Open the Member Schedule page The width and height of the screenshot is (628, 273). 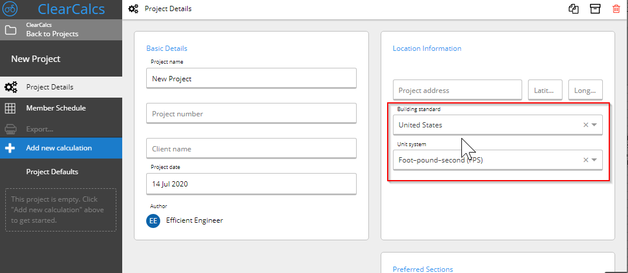[x=61, y=108]
